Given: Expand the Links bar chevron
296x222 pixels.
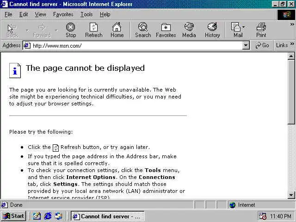Looking at the screenshot, I should pyautogui.click(x=292, y=44).
